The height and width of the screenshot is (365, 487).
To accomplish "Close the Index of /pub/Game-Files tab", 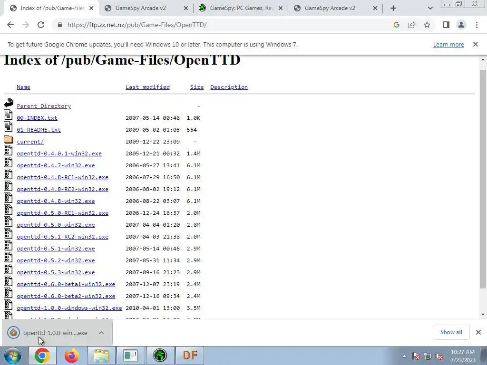I will tap(91, 9).
